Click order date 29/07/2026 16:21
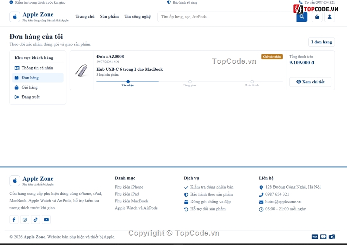This screenshot has width=347, height=245. 108,62
